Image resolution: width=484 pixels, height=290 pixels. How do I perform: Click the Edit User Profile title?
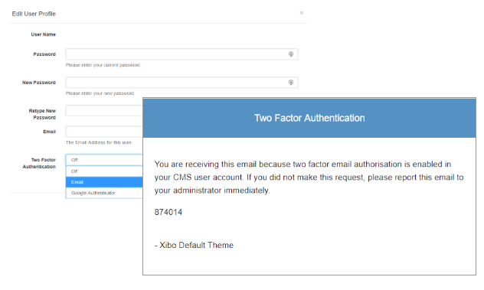point(34,14)
